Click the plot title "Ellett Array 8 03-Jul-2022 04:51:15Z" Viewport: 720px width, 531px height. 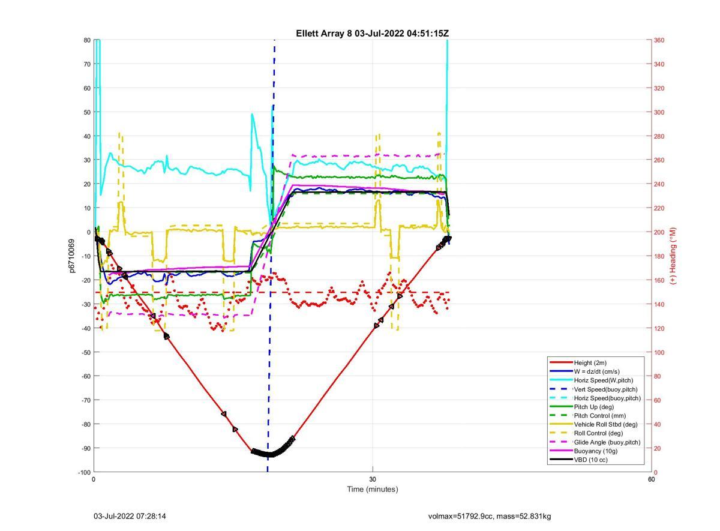tap(372, 34)
